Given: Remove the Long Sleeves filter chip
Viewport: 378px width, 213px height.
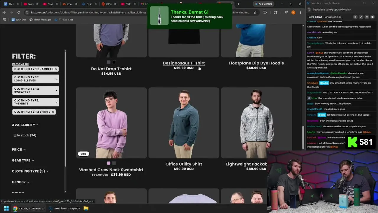Looking at the screenshot, I should tap(56, 79).
